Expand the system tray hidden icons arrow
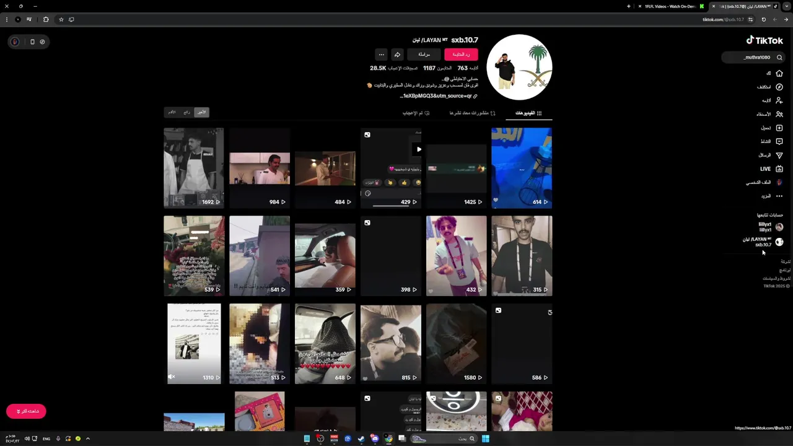This screenshot has width=793, height=446. point(88,439)
